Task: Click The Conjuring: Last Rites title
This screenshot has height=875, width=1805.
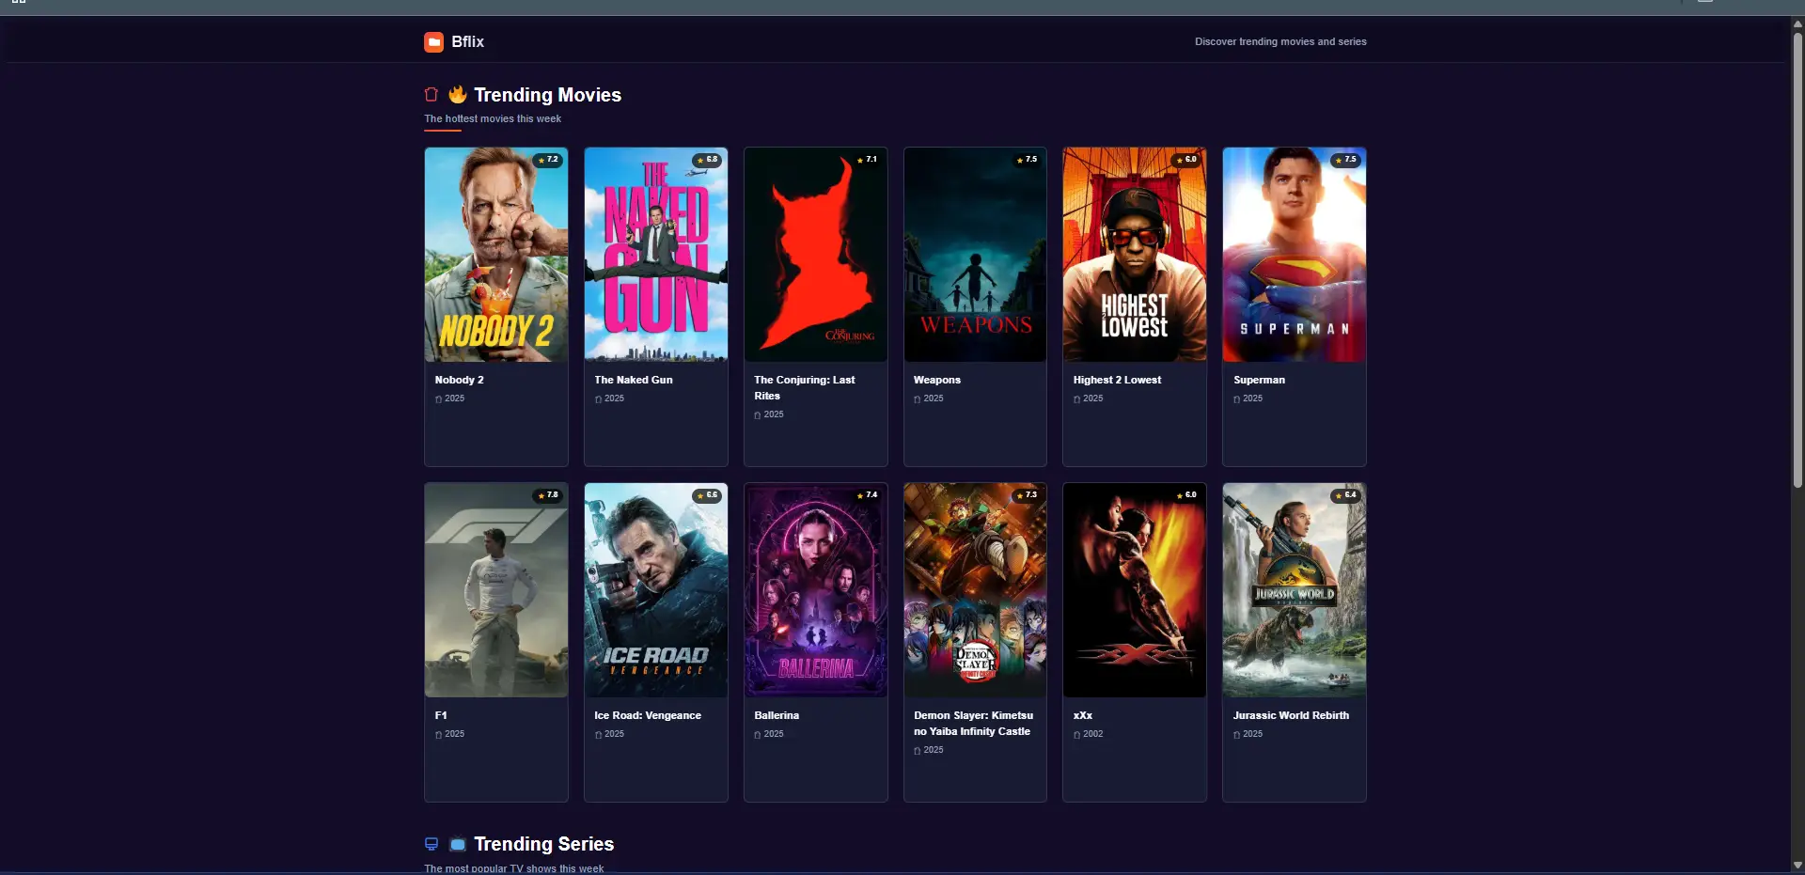Action: coord(804,387)
